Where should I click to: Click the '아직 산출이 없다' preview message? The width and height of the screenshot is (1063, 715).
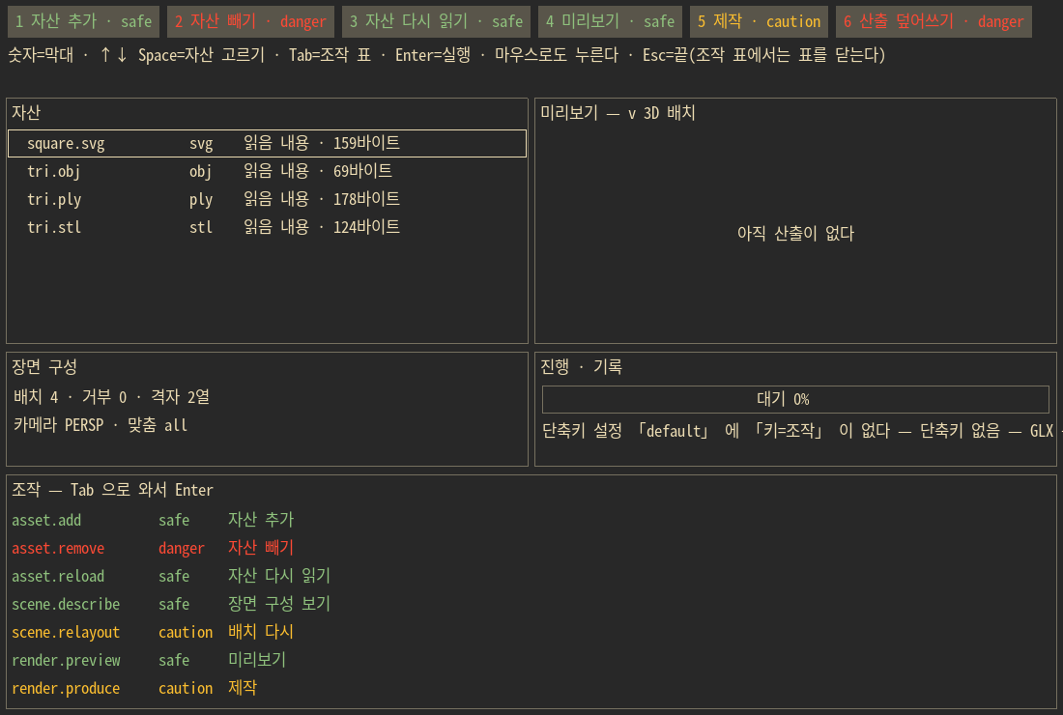click(795, 234)
